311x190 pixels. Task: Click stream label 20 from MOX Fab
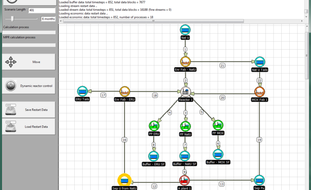(222, 98)
